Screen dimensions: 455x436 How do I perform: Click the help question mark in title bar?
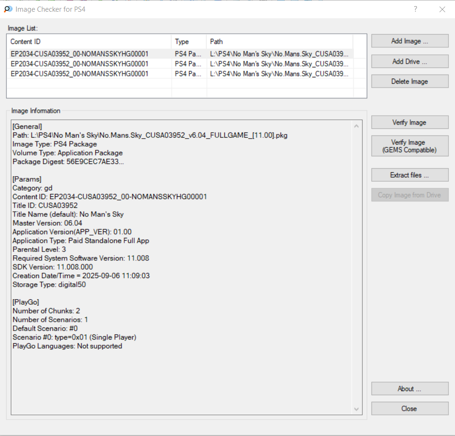[x=416, y=9]
